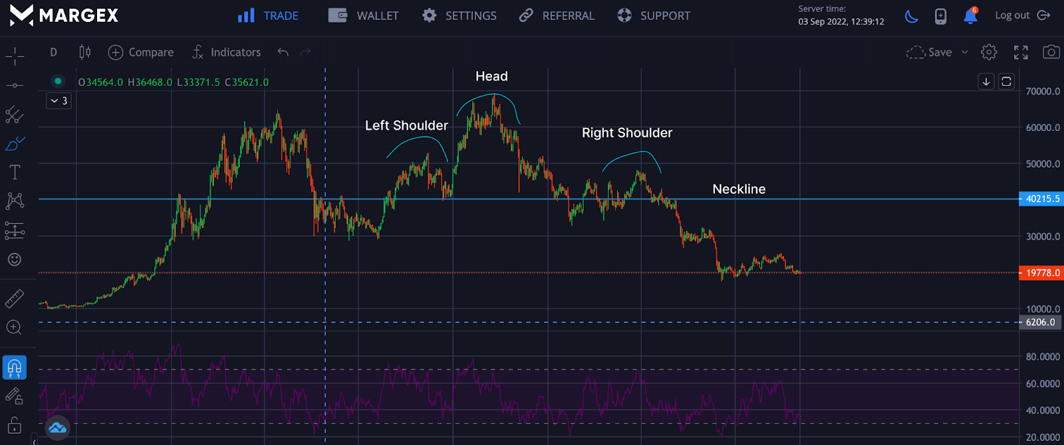The width and height of the screenshot is (1064, 445).
Task: Expand the Save layout dropdown arrow
Action: (965, 52)
